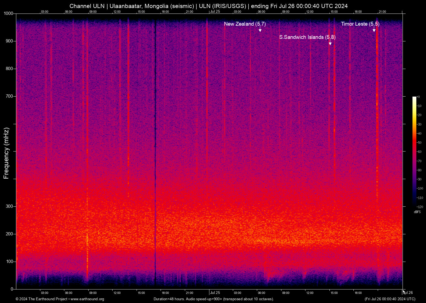Click the 1000 frequency tick label

[9, 13]
